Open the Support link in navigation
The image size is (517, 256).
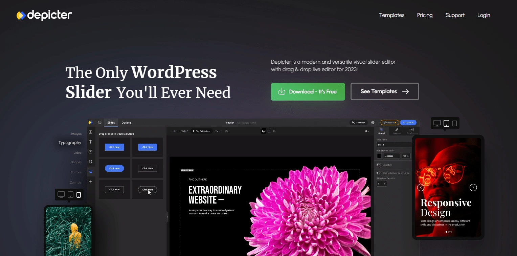455,15
